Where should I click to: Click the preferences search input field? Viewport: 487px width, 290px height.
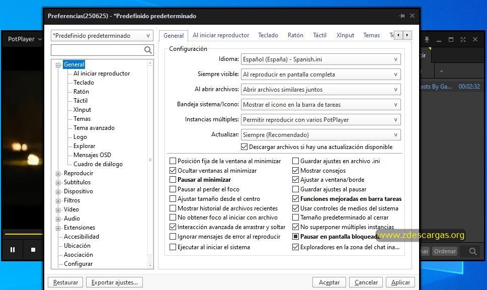click(97, 50)
